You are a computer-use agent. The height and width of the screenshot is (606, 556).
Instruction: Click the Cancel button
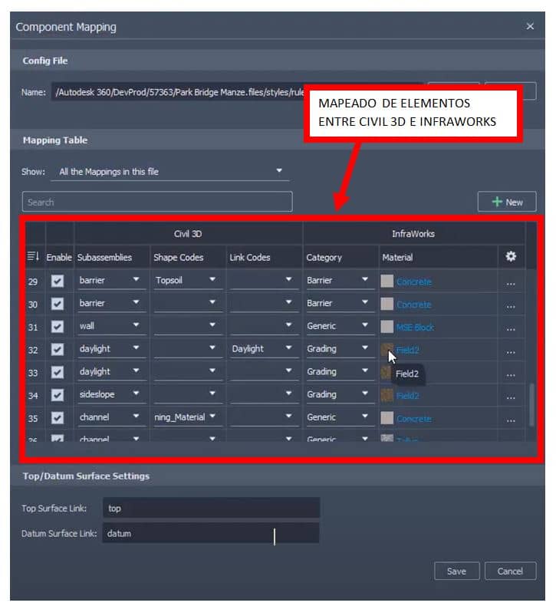(x=510, y=571)
